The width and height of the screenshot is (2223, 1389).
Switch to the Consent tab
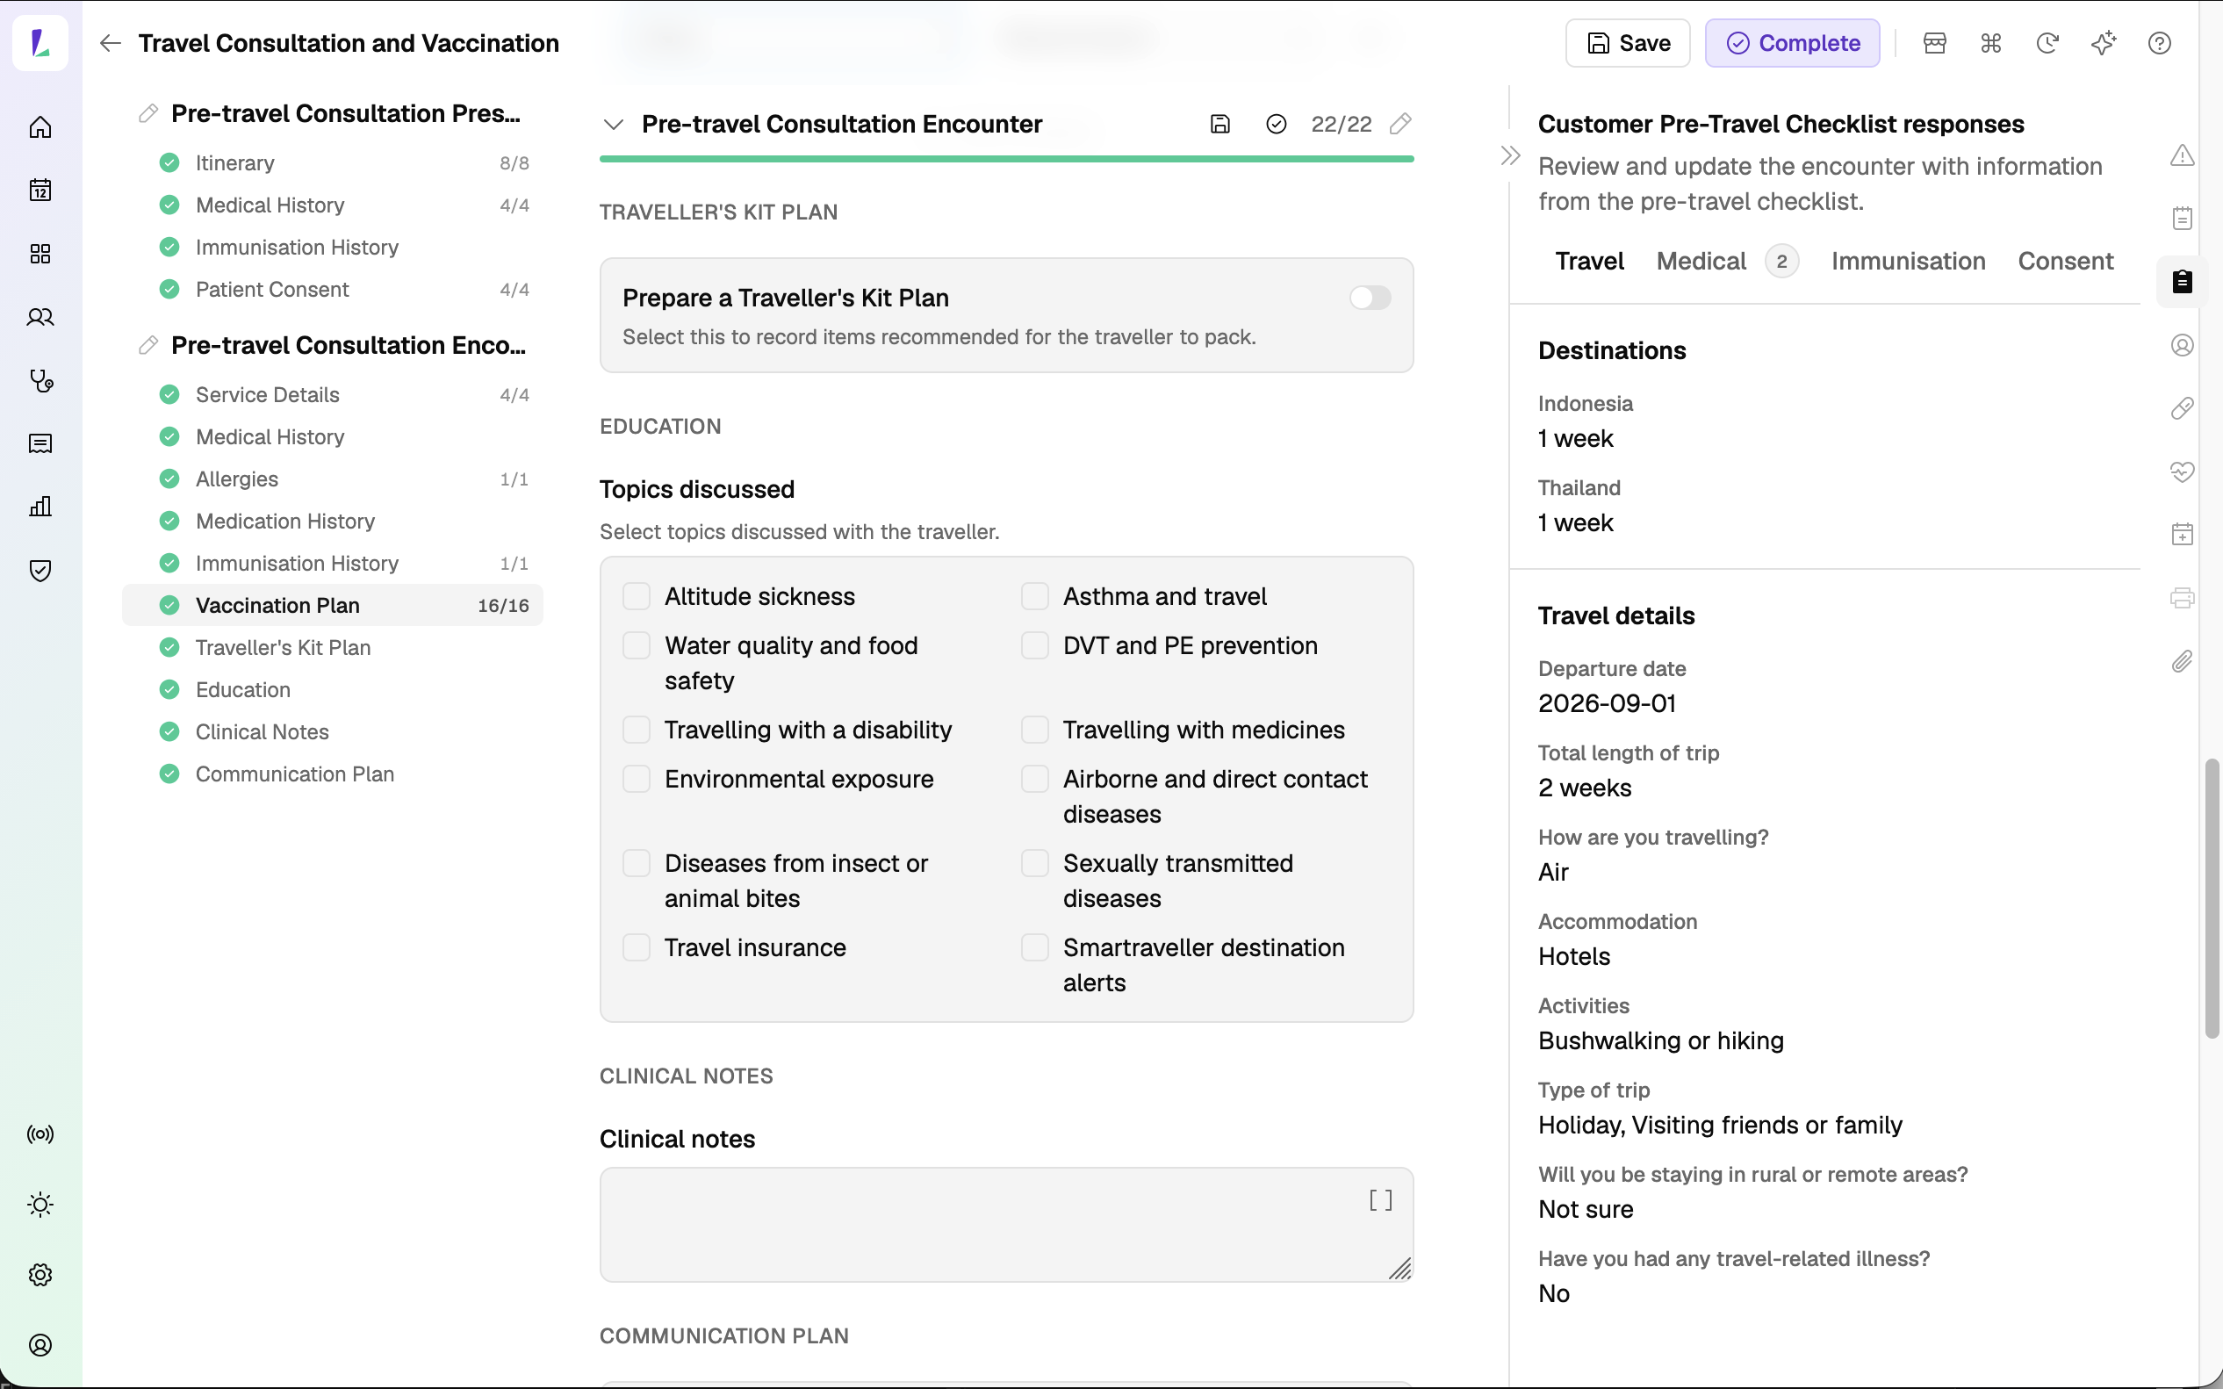click(x=2065, y=262)
